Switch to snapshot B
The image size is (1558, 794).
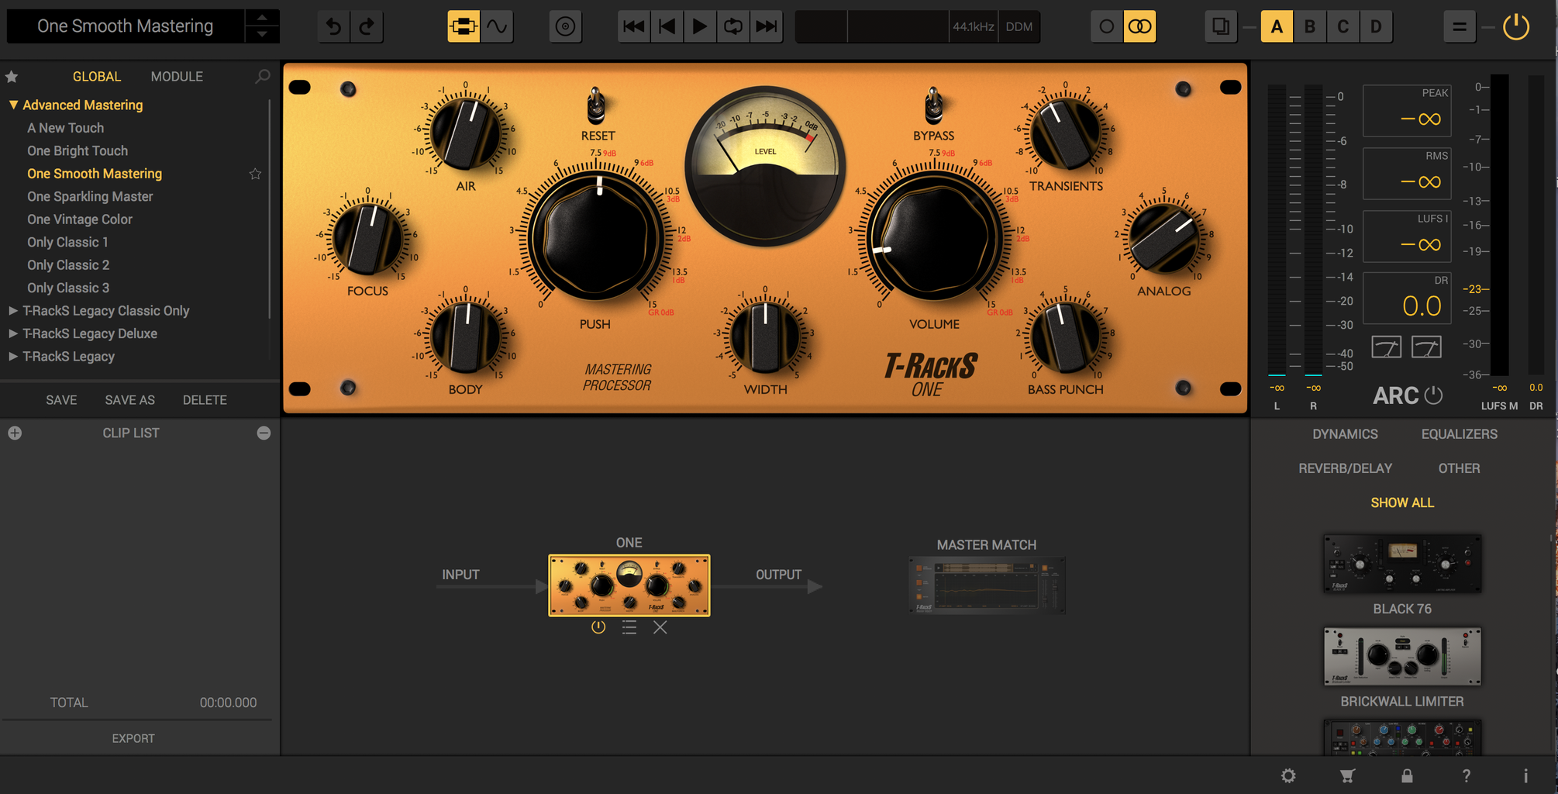pyautogui.click(x=1310, y=27)
